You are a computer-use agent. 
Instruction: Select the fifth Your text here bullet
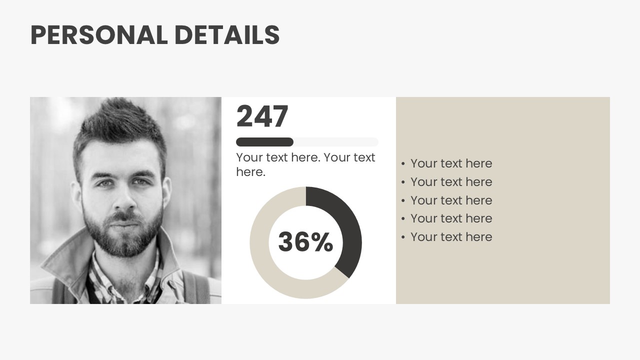click(x=451, y=237)
